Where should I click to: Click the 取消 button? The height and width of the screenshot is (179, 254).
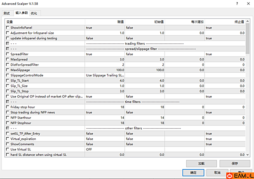click(x=217, y=172)
